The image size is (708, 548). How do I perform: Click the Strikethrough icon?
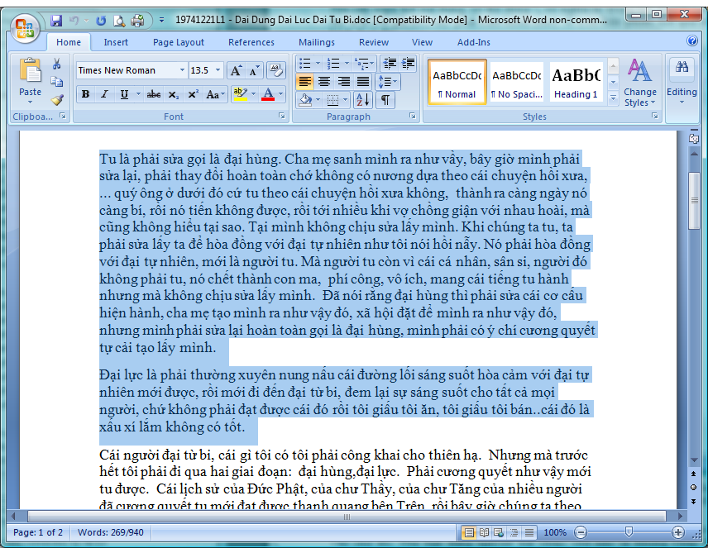coord(153,95)
